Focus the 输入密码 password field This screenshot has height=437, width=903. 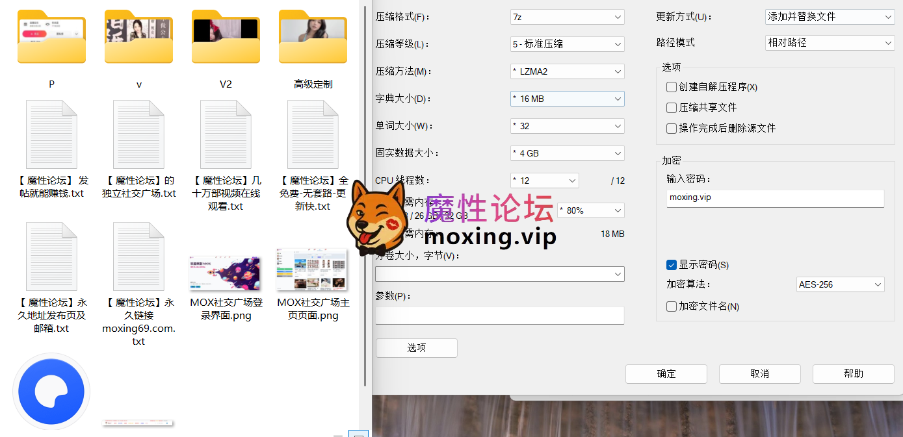click(x=776, y=198)
